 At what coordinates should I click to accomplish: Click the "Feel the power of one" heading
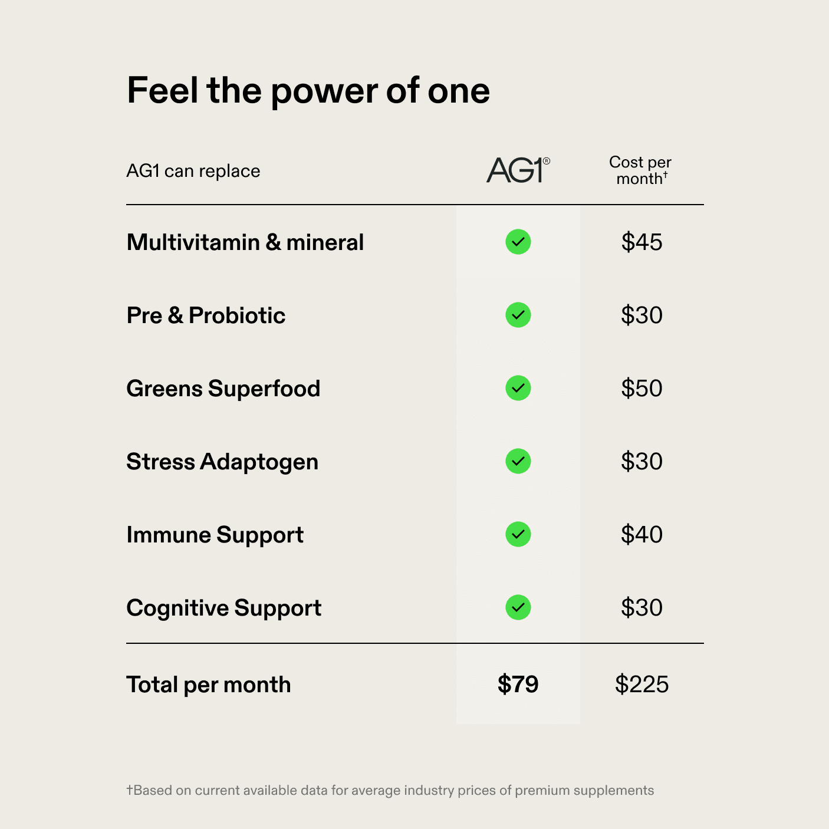[x=308, y=91]
